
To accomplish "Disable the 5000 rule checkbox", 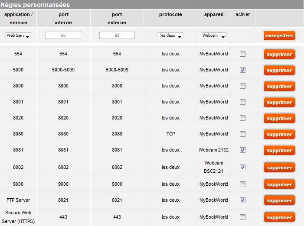I will [x=242, y=70].
